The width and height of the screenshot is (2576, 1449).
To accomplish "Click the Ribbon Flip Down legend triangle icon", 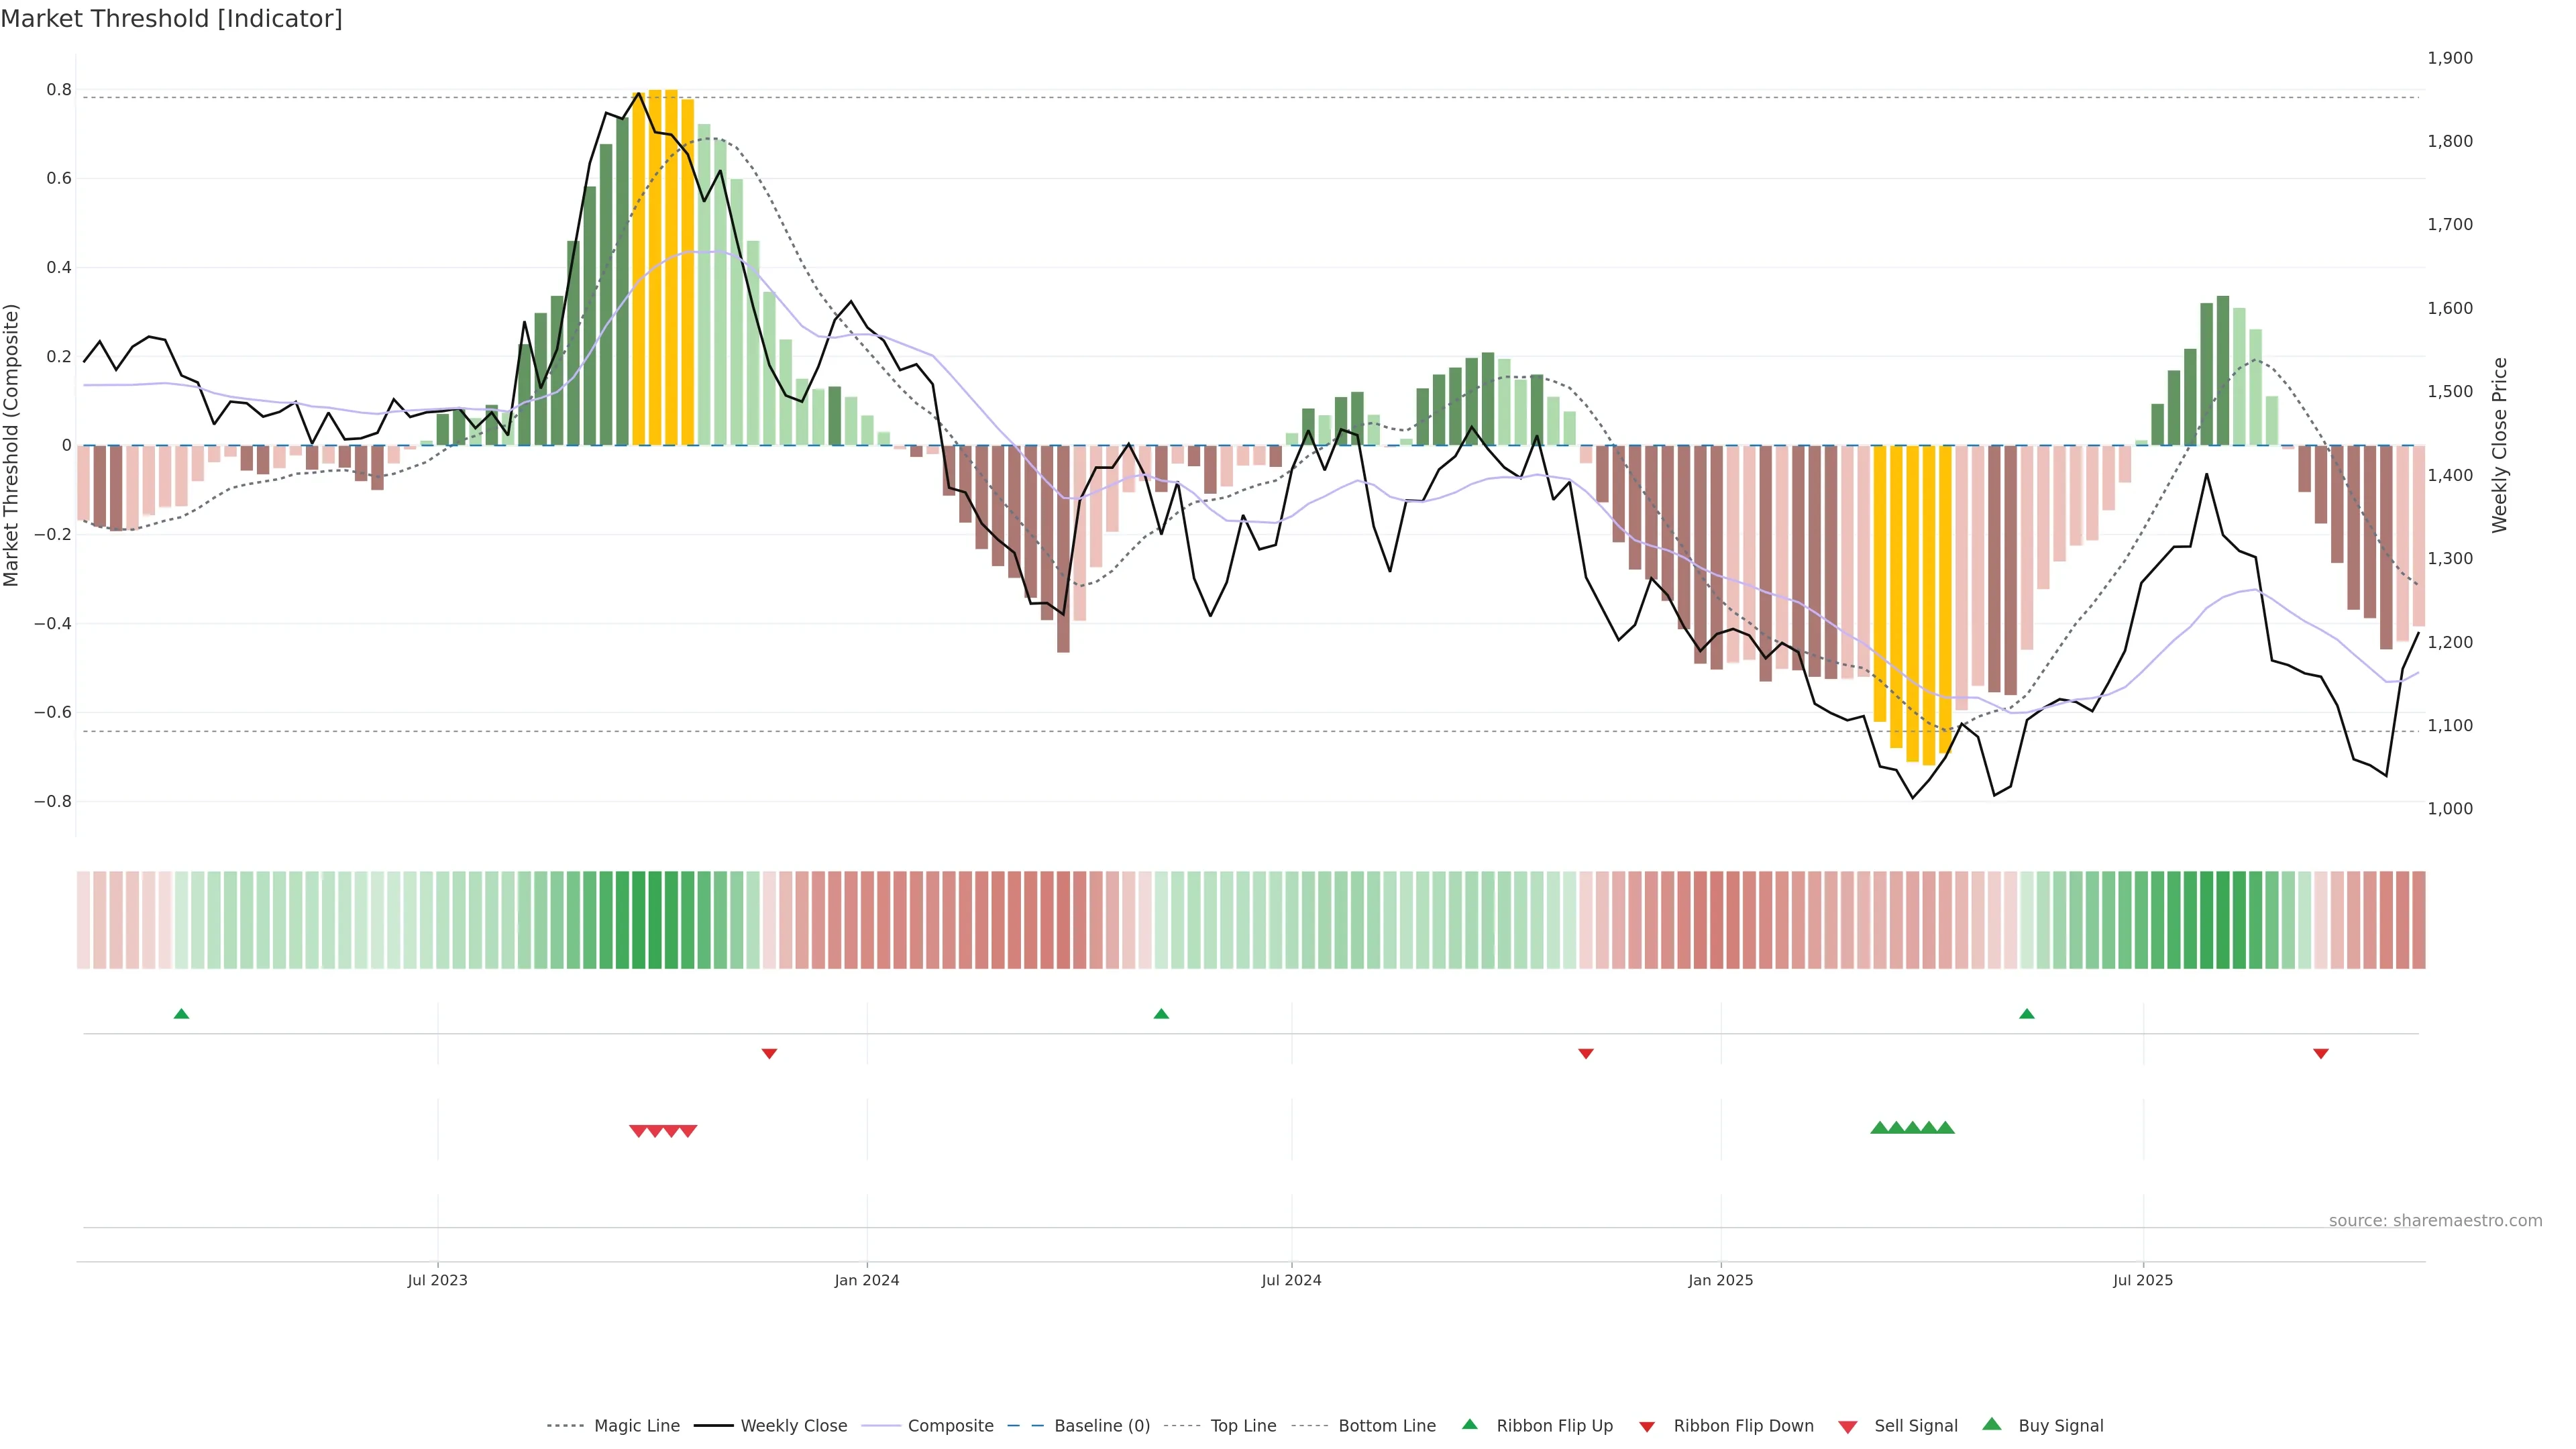I will pos(1647,1427).
